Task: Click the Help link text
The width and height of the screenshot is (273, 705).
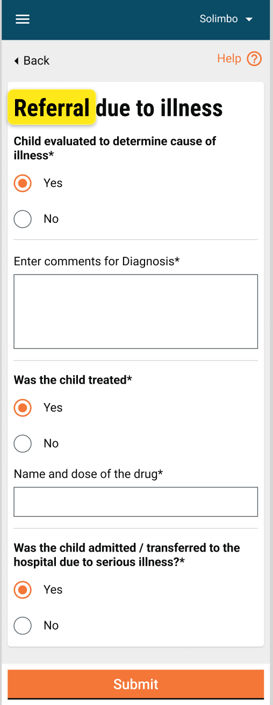Action: pos(229,59)
